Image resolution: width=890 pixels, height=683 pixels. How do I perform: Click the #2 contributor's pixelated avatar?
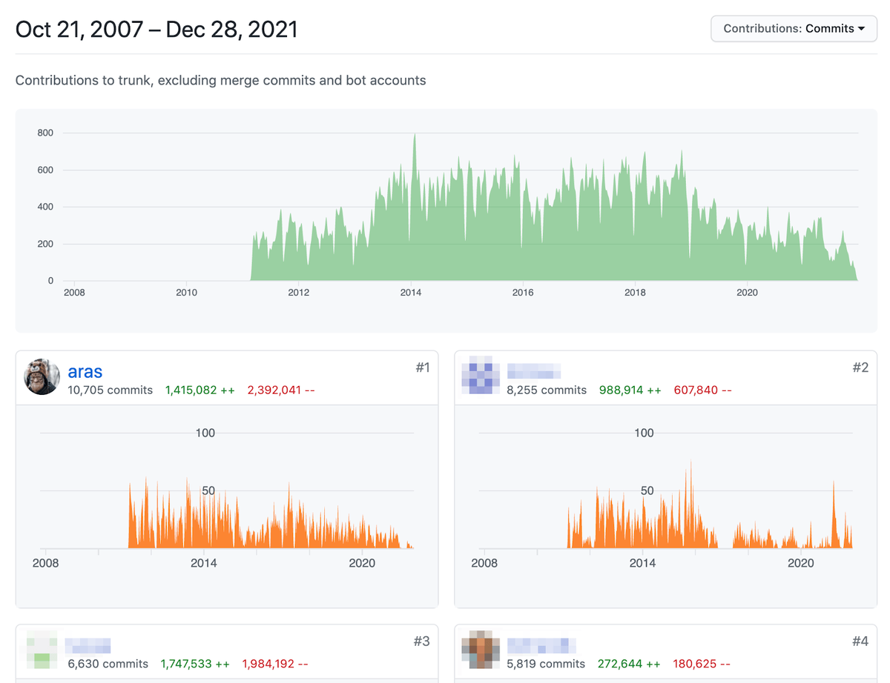point(481,376)
